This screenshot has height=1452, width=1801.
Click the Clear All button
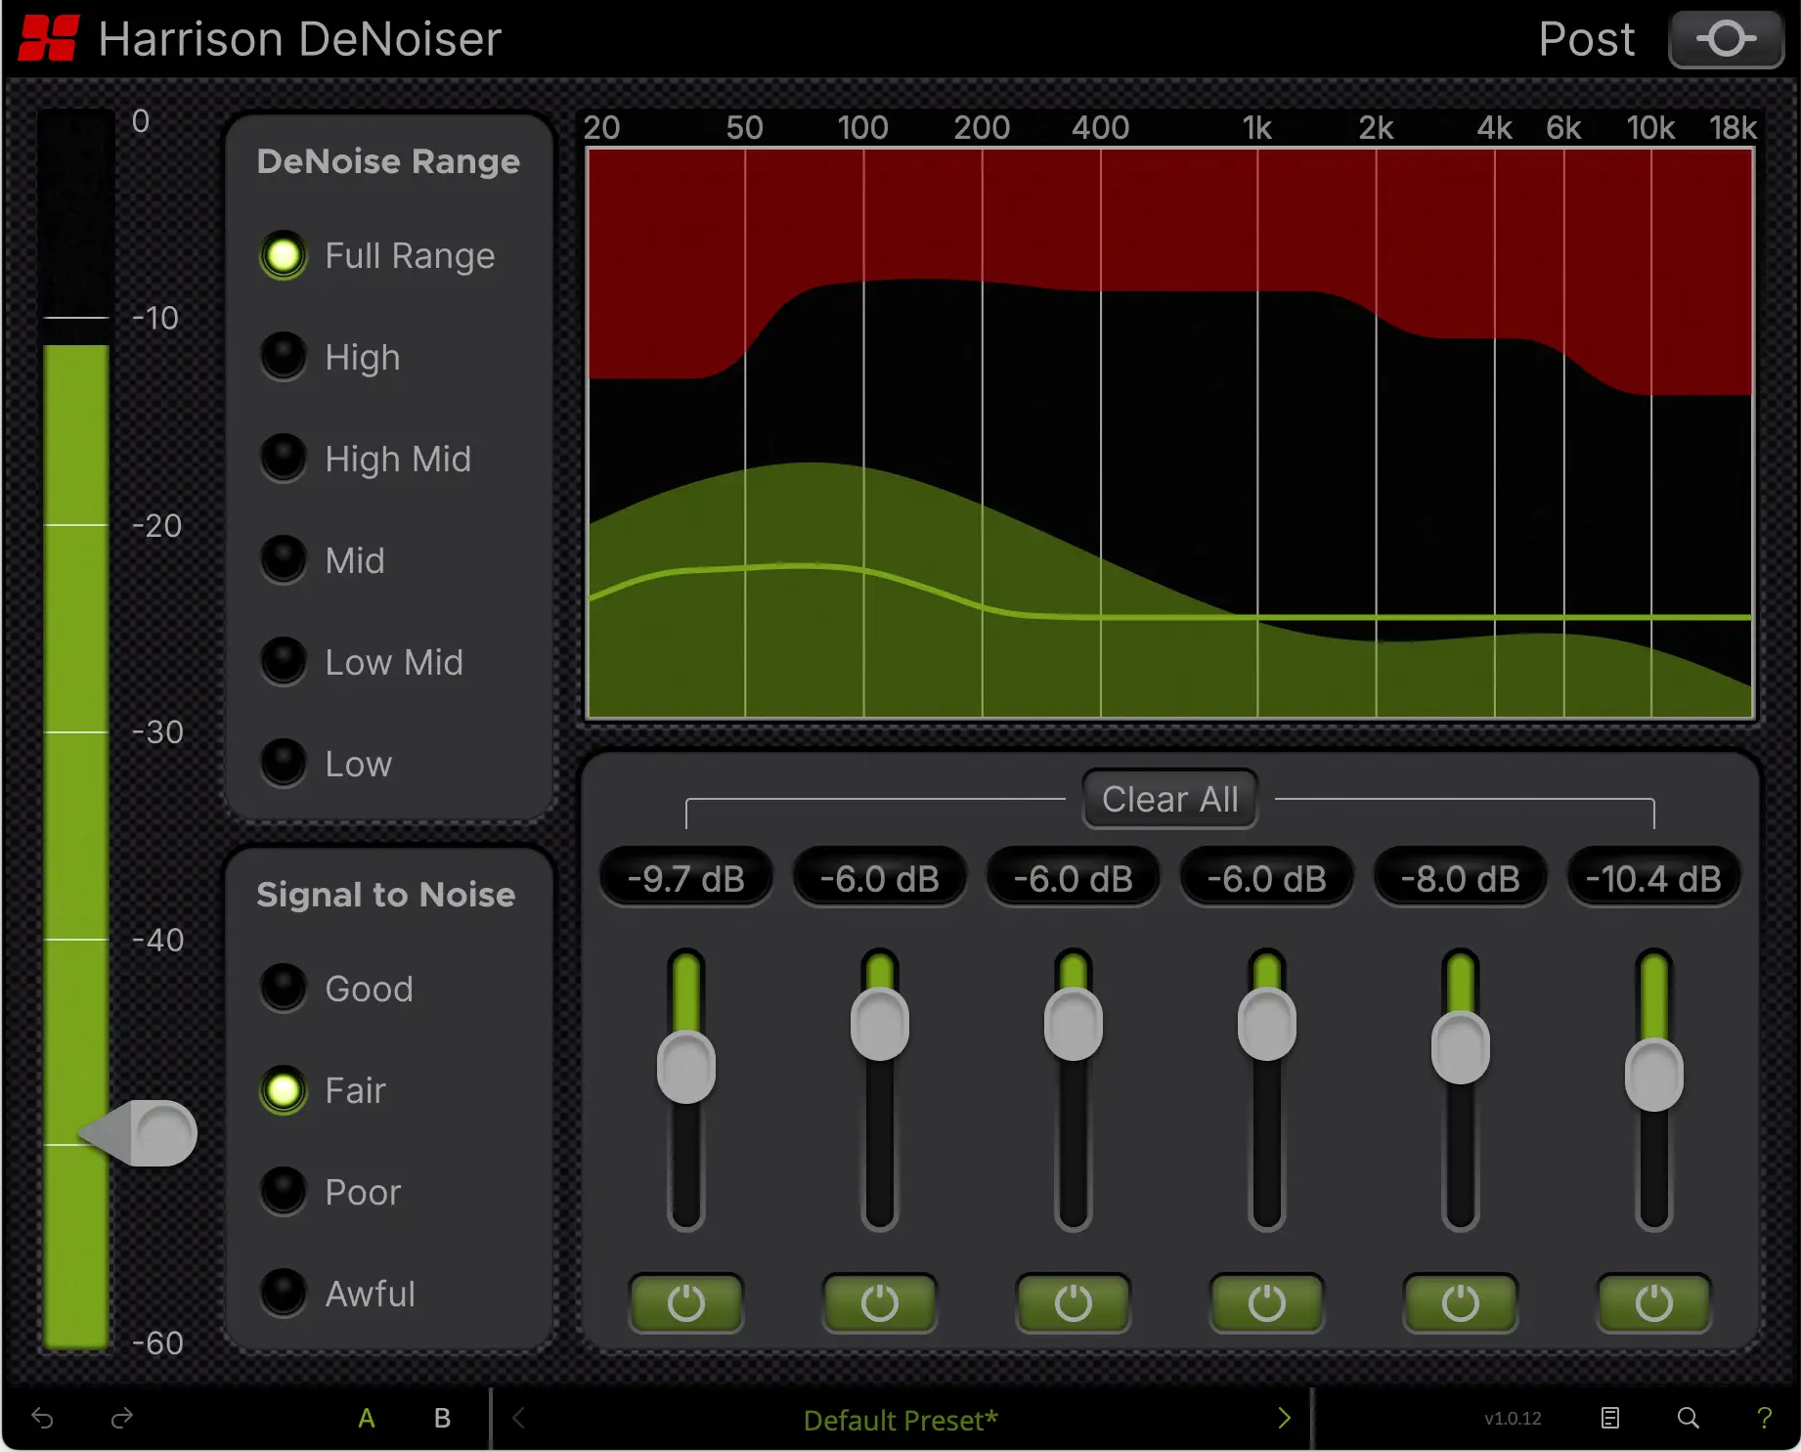pos(1169,799)
